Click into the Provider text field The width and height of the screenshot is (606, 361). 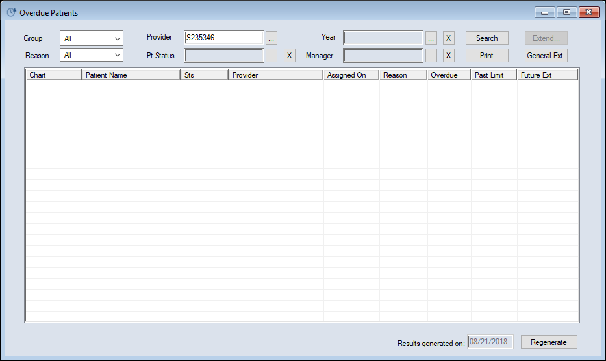[224, 38]
